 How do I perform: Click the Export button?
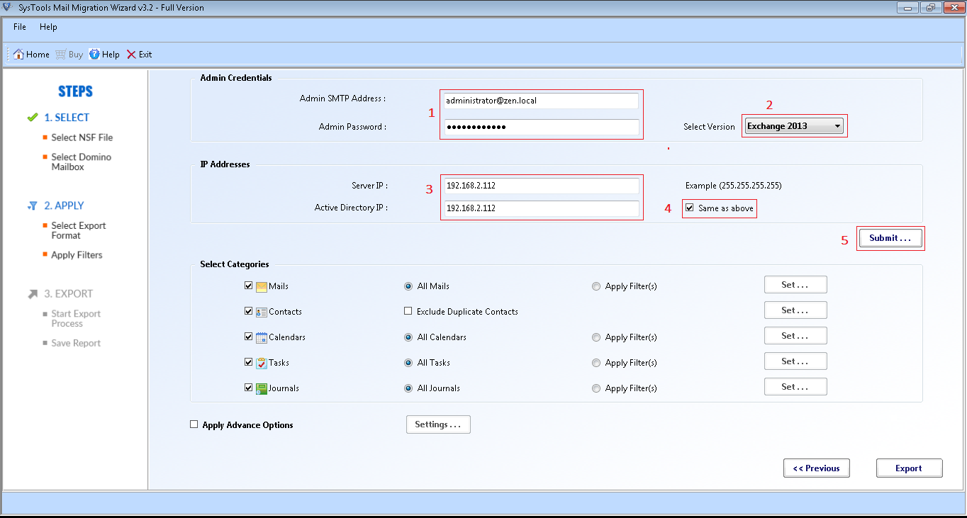tap(909, 468)
